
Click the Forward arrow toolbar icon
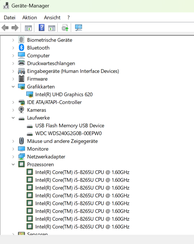coord(15,28)
